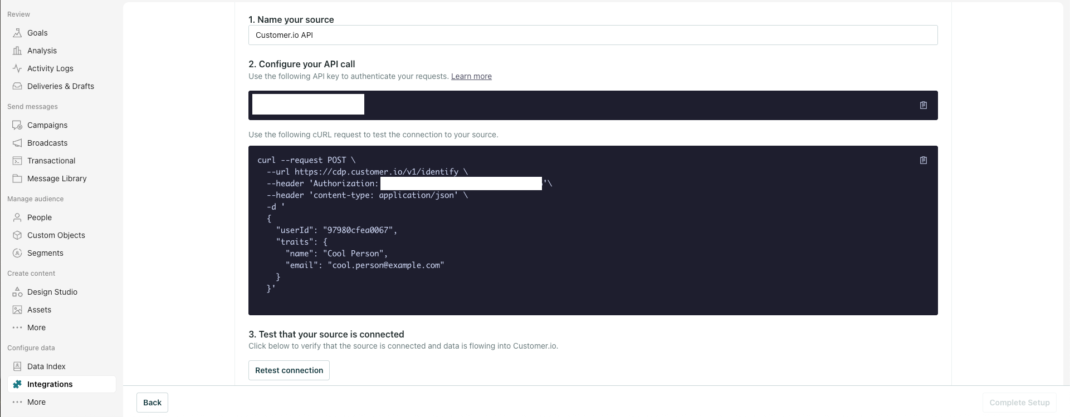This screenshot has height=417, width=1070.
Task: Click the Design Studio shapes icon
Action: (x=17, y=292)
